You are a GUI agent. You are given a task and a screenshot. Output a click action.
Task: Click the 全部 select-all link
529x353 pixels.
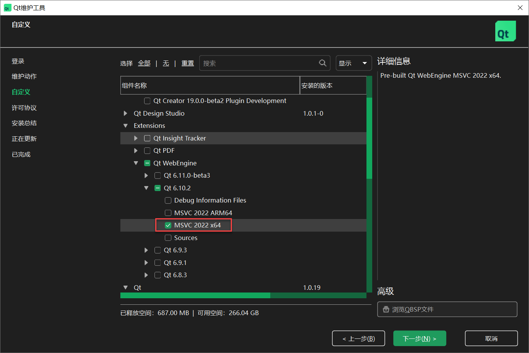click(144, 63)
